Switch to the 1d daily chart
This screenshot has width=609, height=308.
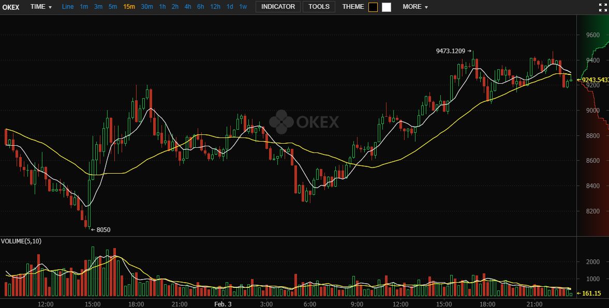coord(230,7)
